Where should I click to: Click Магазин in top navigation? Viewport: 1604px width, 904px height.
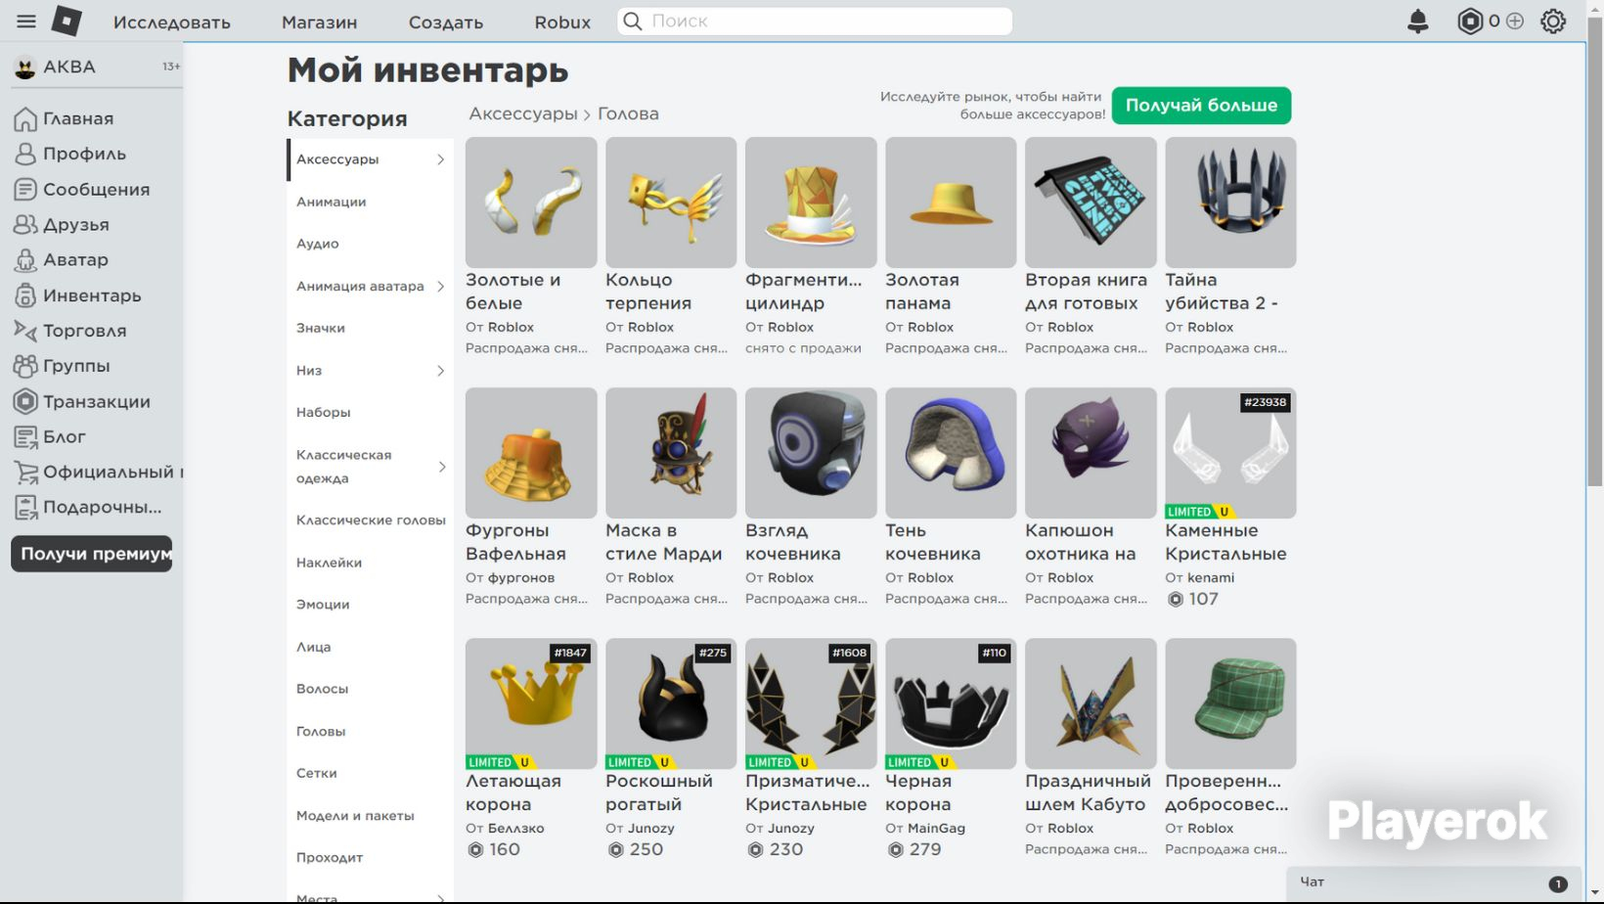(x=319, y=22)
